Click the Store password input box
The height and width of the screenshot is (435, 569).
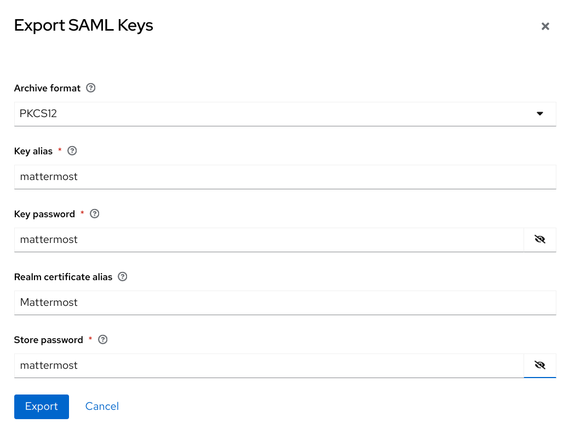[x=219, y=365]
